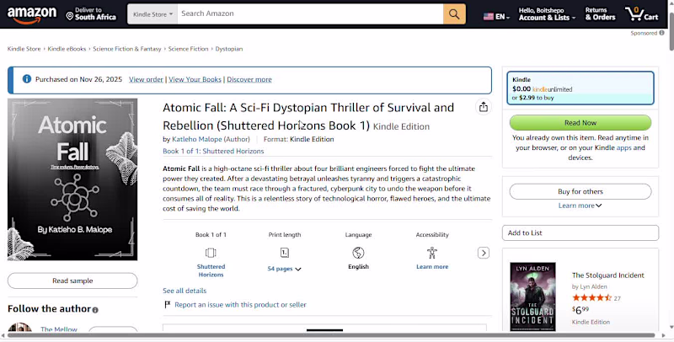This screenshot has height=342, width=674.
Task: Click the next arrow in book details carousel
Action: [484, 253]
